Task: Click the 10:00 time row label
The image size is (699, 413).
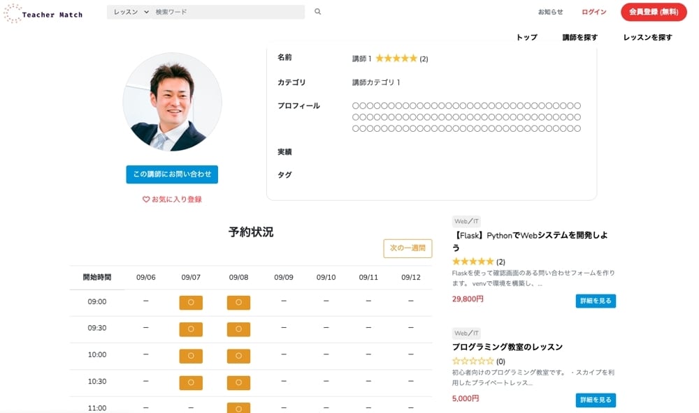Action: click(96, 354)
